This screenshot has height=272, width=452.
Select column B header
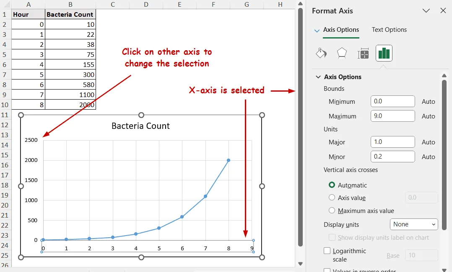(x=70, y=4)
